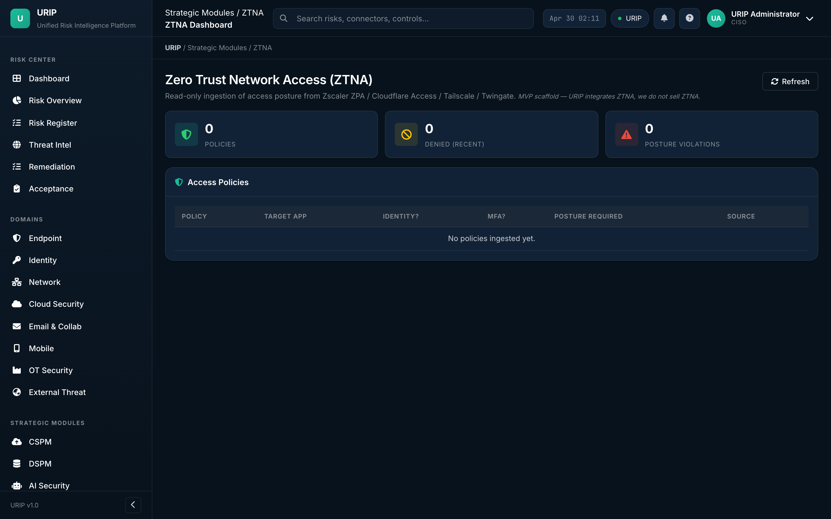Click the Access Policies shield icon
Image resolution: width=831 pixels, height=519 pixels.
pos(179,182)
